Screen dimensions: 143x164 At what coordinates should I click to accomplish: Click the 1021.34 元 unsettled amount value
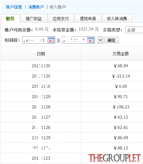(89, 29)
